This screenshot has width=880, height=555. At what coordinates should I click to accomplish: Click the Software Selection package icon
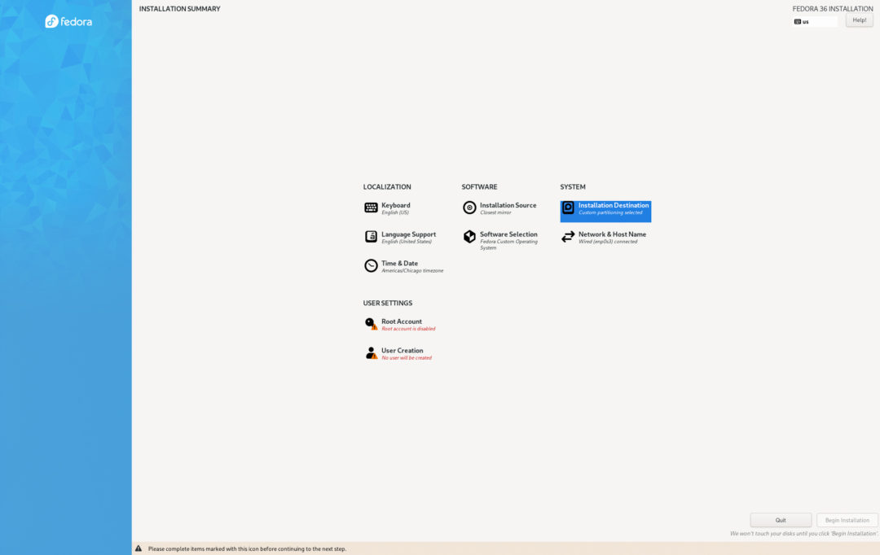pyautogui.click(x=469, y=237)
